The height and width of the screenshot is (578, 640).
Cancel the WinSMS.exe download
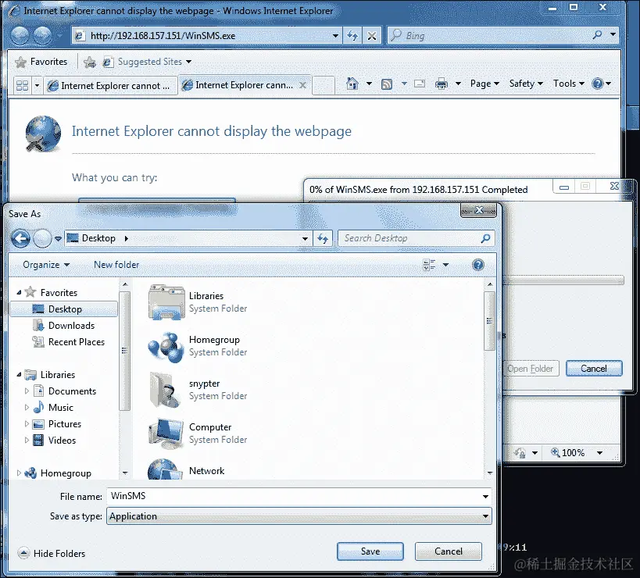pos(594,369)
